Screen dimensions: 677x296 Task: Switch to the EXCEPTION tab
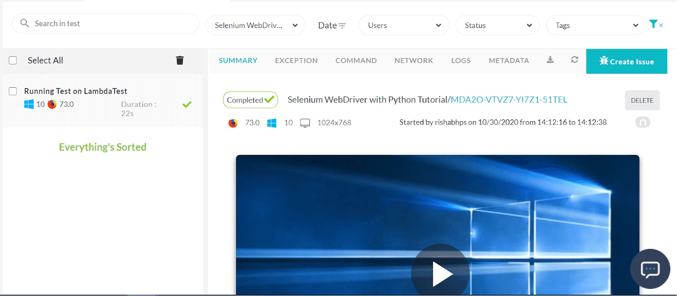[296, 61]
